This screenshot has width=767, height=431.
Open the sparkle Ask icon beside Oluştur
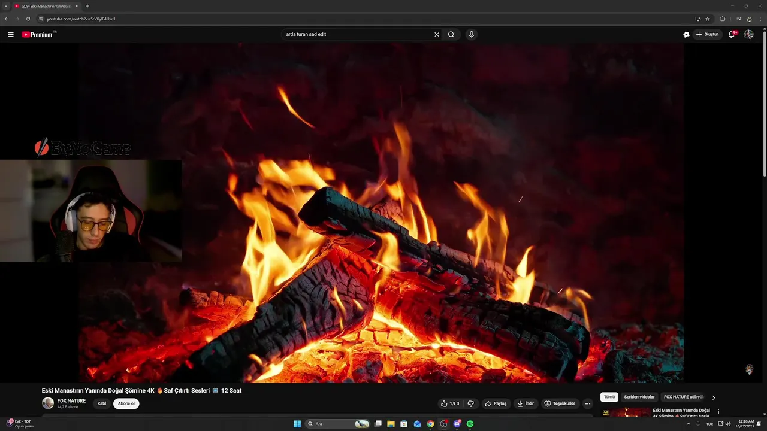686,34
